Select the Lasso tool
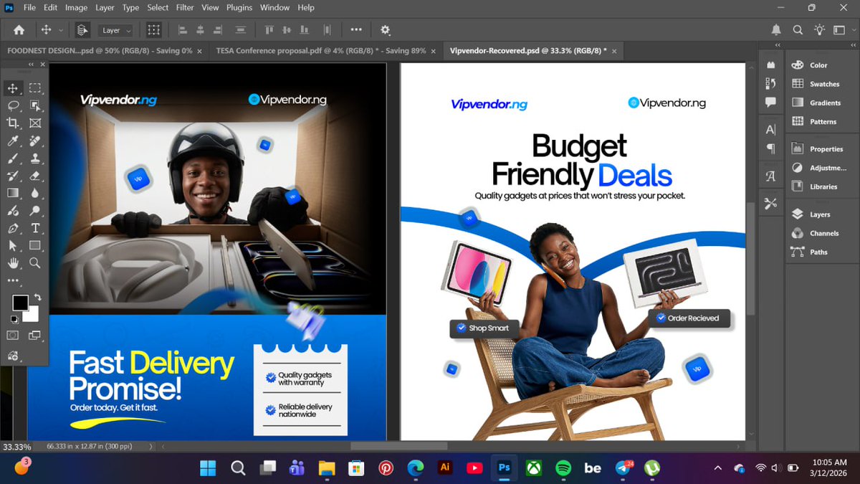 (13, 105)
